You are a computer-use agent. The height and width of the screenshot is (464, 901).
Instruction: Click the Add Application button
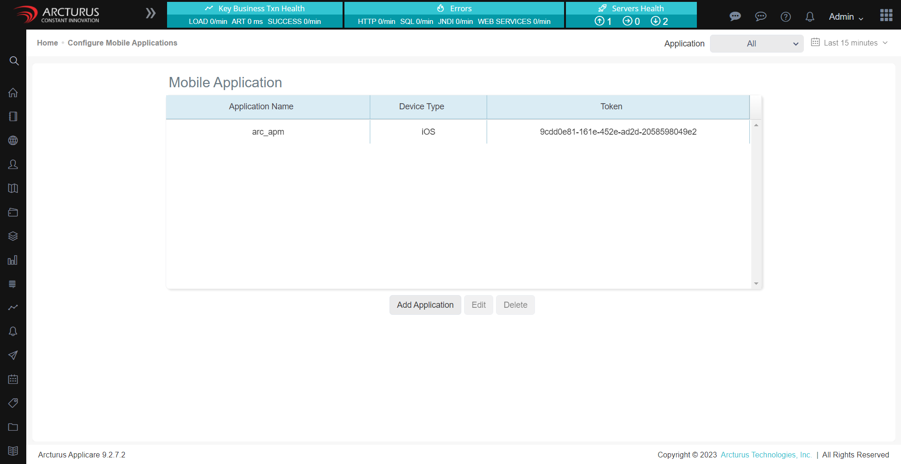click(x=425, y=305)
